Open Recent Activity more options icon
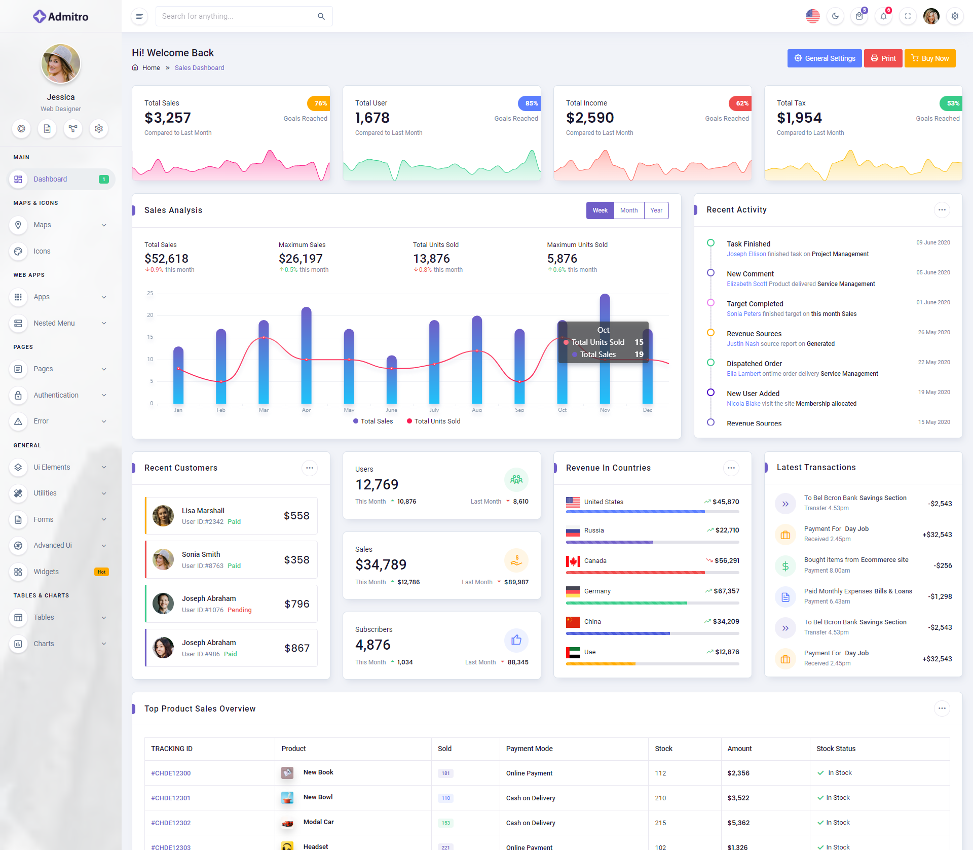The image size is (973, 850). pyautogui.click(x=942, y=210)
